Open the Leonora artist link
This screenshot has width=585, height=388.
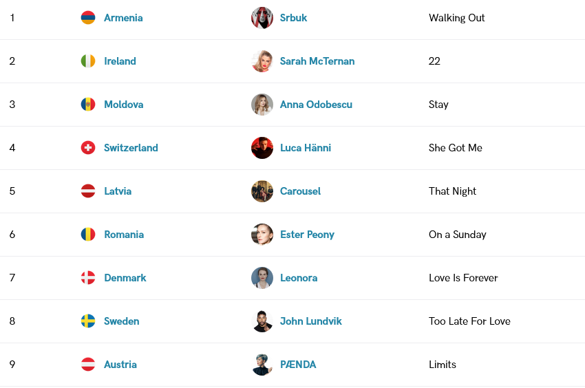(299, 277)
